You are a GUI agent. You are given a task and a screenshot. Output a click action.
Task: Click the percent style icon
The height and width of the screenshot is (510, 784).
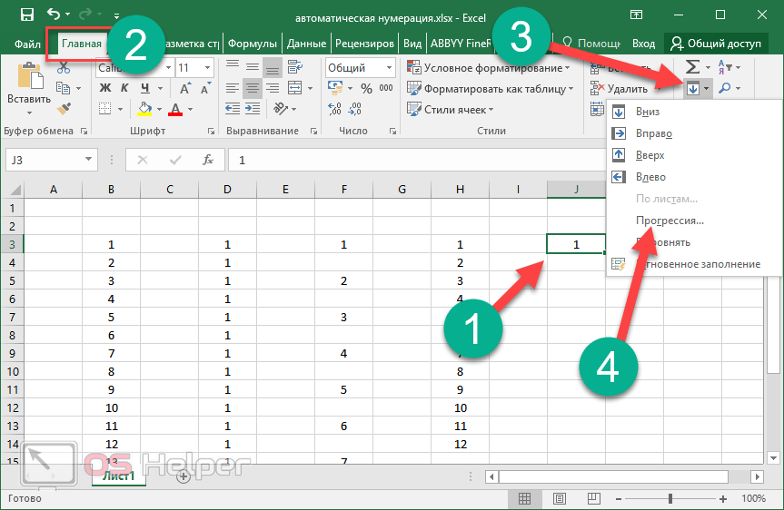pos(365,88)
